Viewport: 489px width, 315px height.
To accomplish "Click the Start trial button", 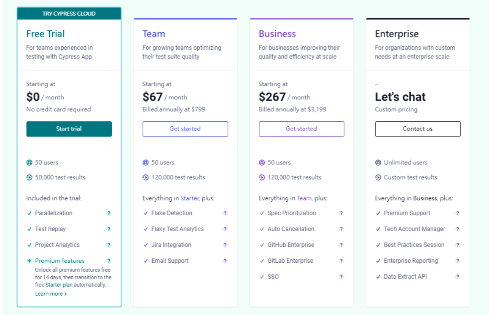I will pyautogui.click(x=69, y=129).
